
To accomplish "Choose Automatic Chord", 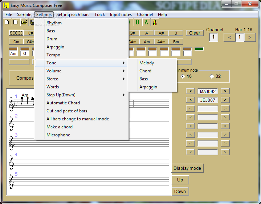I will pos(81,103).
